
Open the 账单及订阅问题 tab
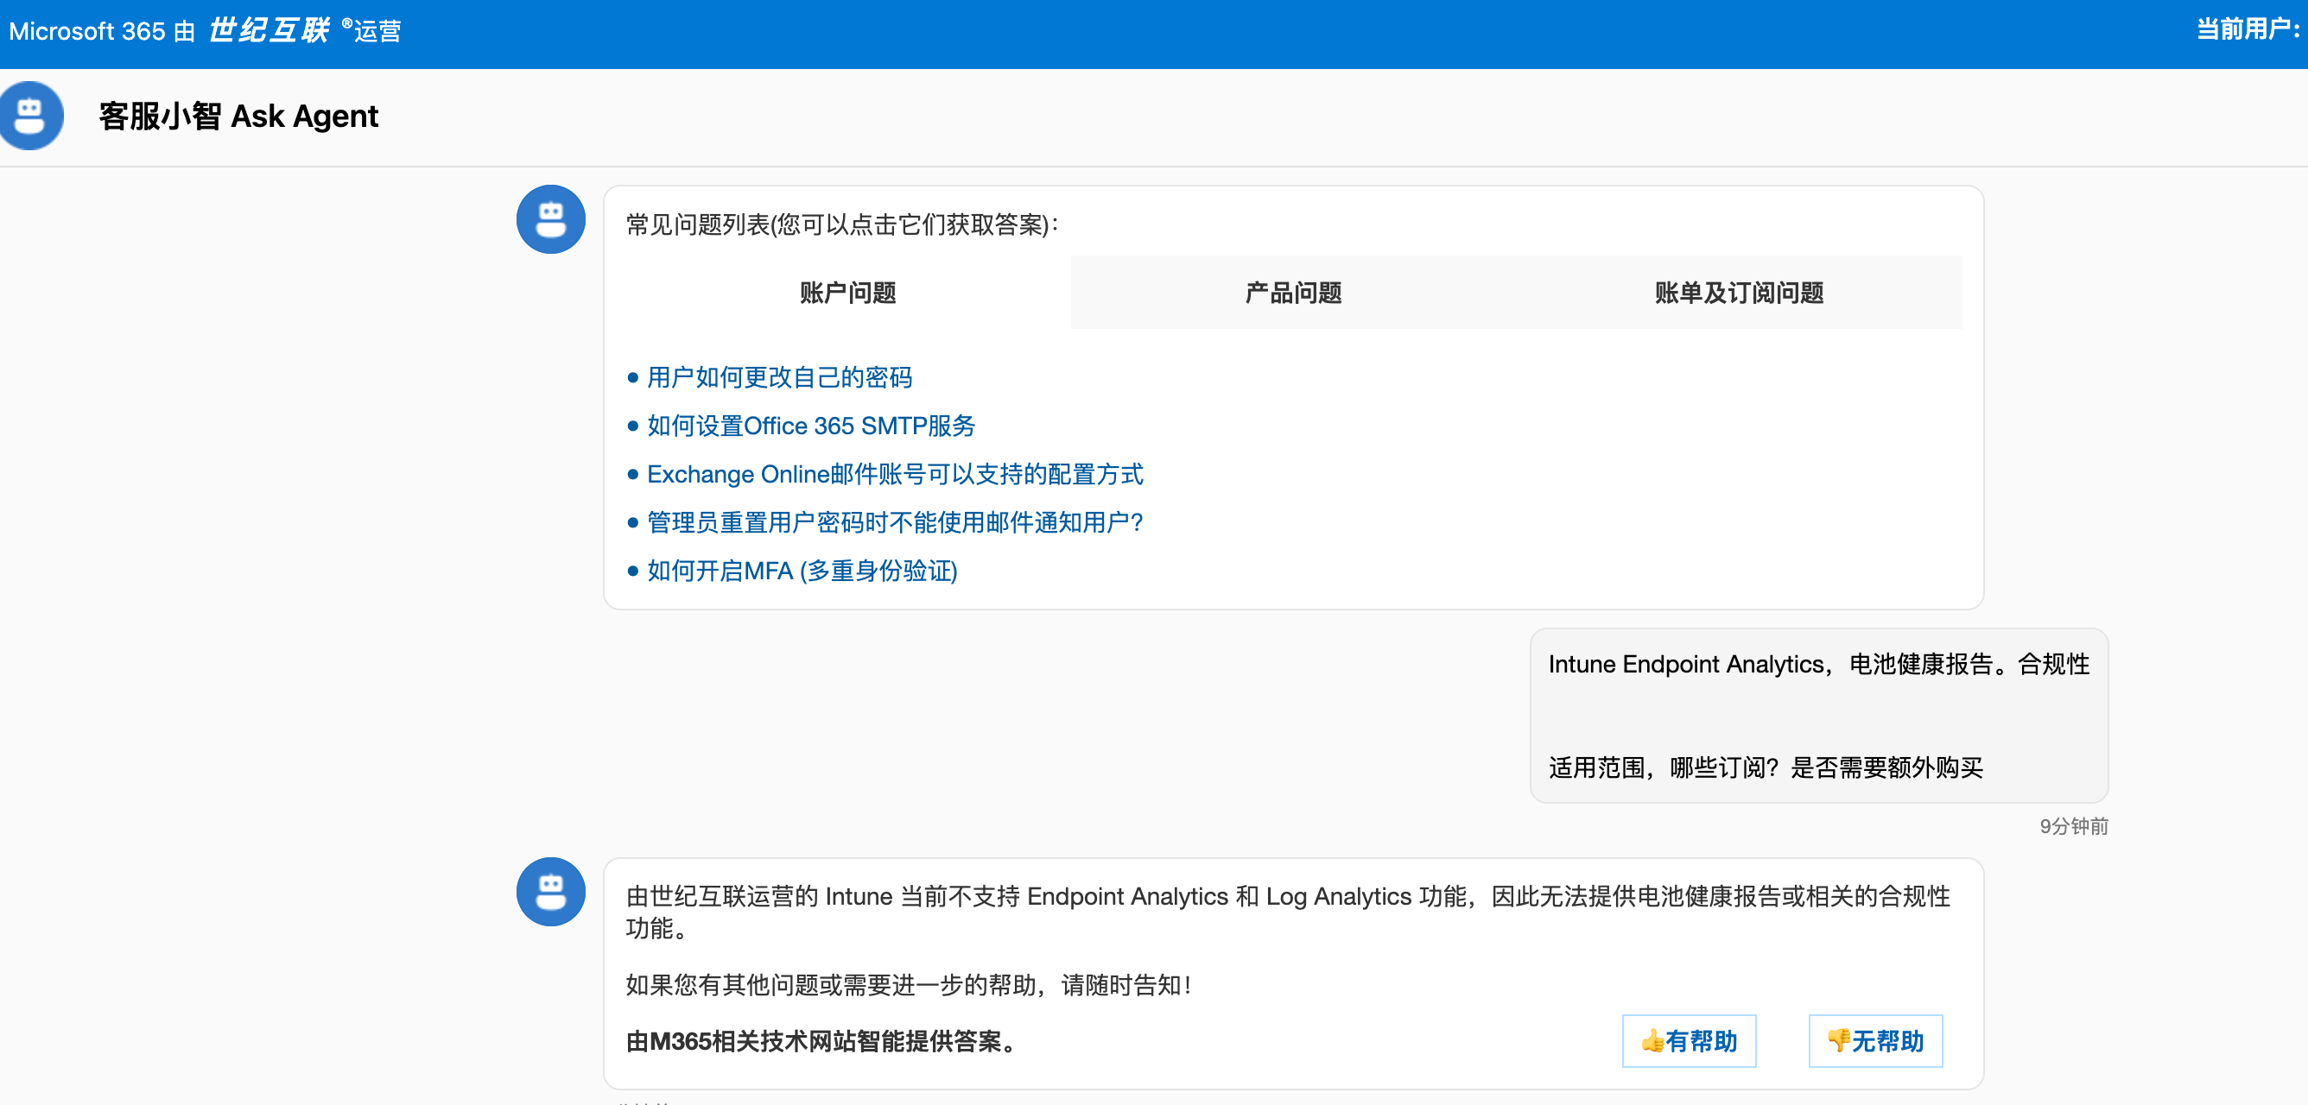pyautogui.click(x=1738, y=293)
